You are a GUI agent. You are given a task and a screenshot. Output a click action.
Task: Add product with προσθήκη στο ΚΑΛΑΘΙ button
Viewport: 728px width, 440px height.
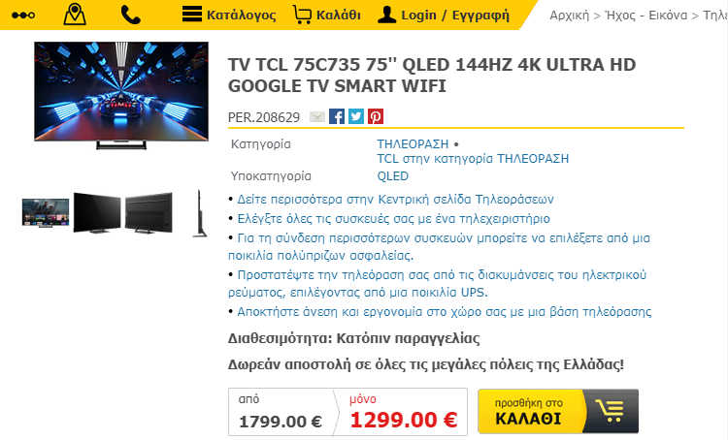coord(558,411)
